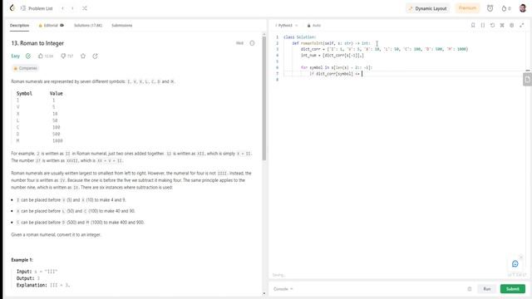532x299 pixels.
Task: Click the description scrollbar down arrow
Action: (264, 293)
